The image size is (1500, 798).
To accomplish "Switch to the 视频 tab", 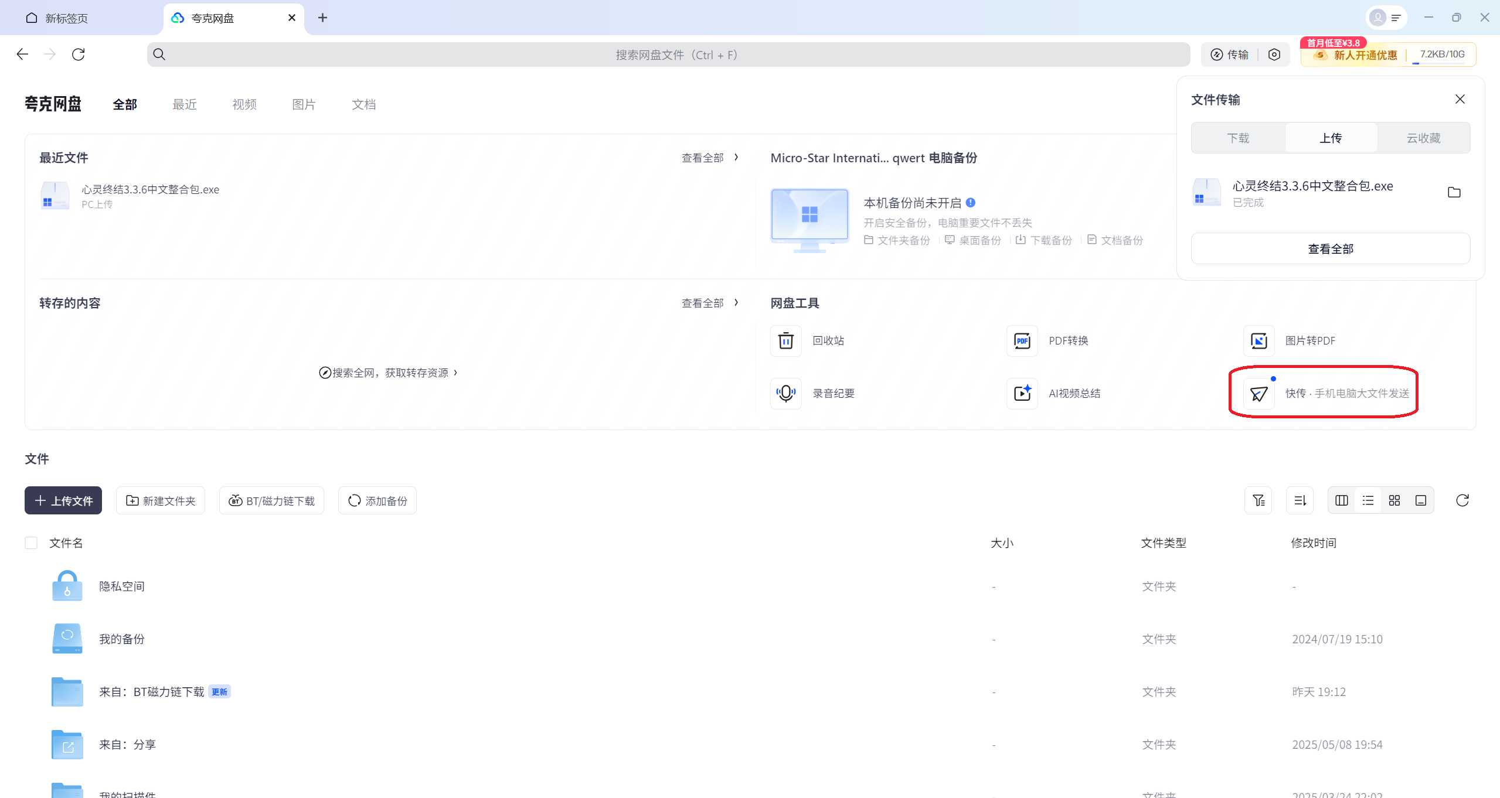I will point(244,105).
